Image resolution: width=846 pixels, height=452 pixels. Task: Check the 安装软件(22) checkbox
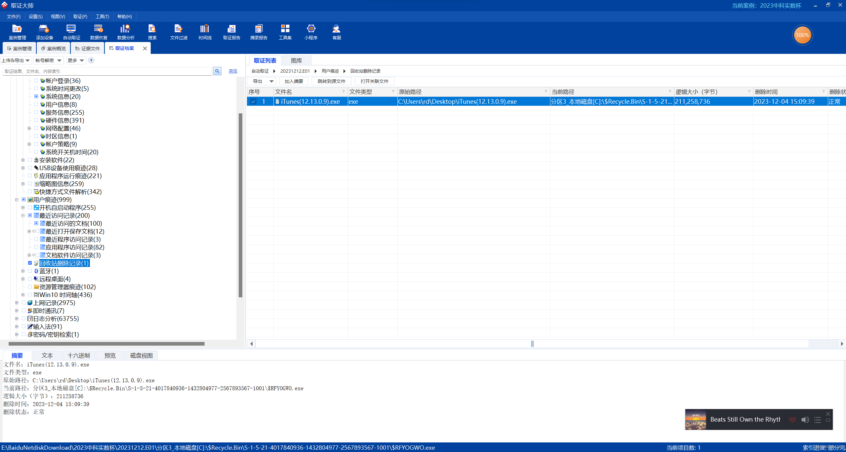30,160
